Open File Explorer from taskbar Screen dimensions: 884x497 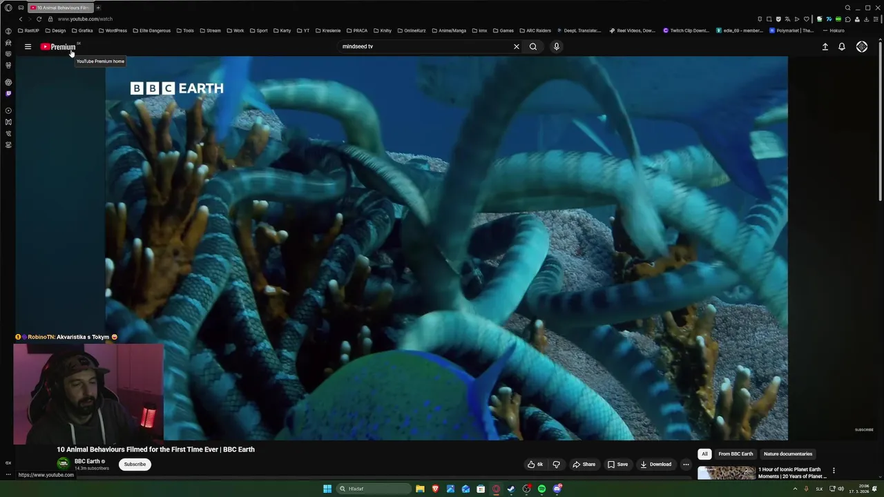pos(420,489)
